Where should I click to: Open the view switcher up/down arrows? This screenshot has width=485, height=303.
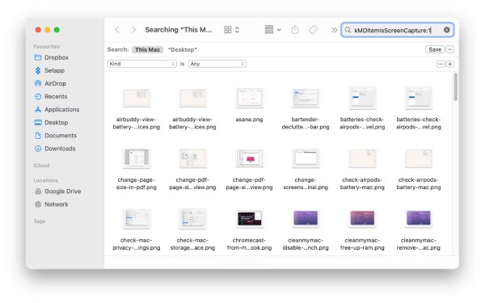coord(237,30)
